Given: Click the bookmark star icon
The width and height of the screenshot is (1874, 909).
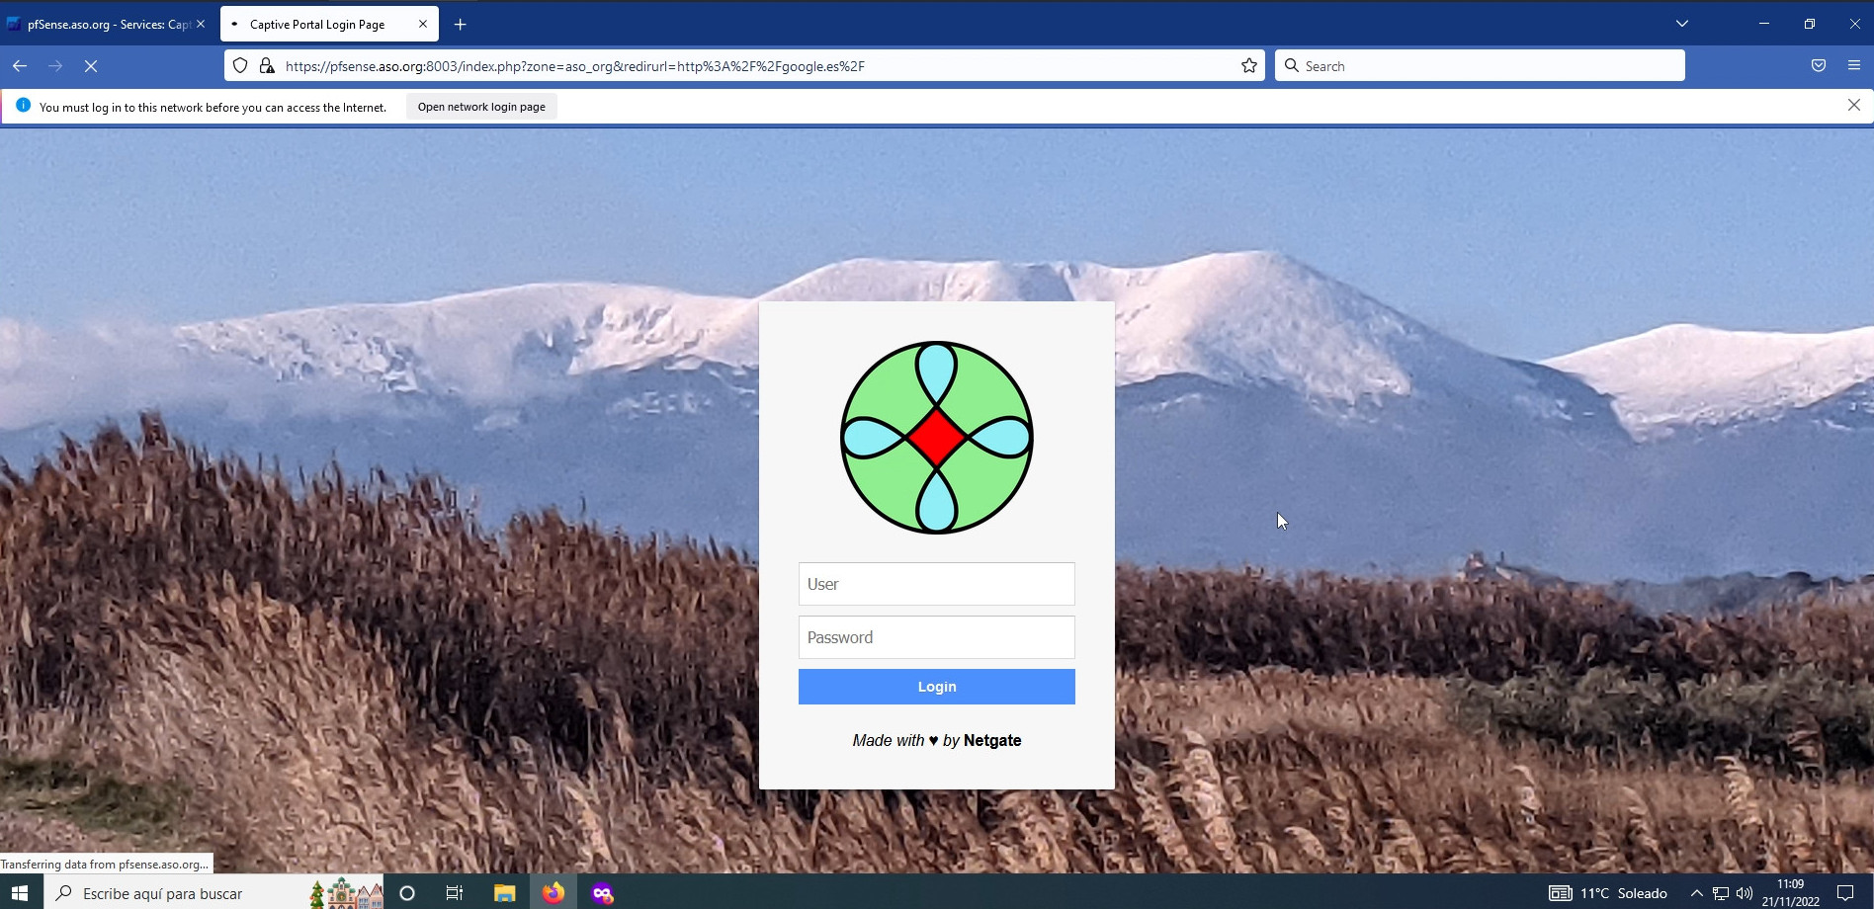Looking at the screenshot, I should 1249,66.
